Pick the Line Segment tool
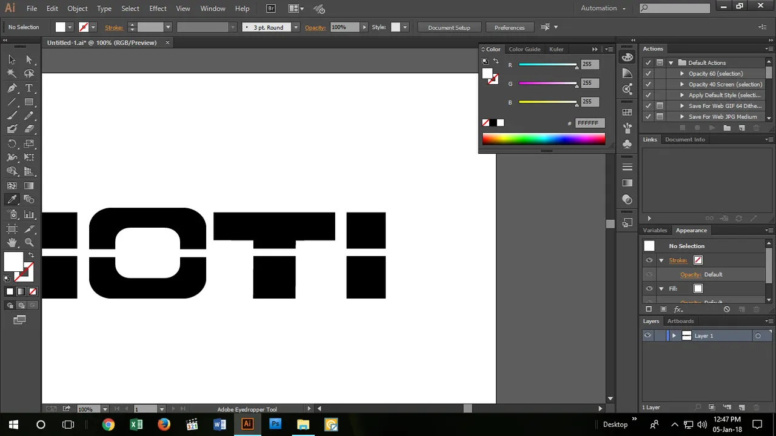Viewport: 776px width, 436px height. click(x=12, y=102)
